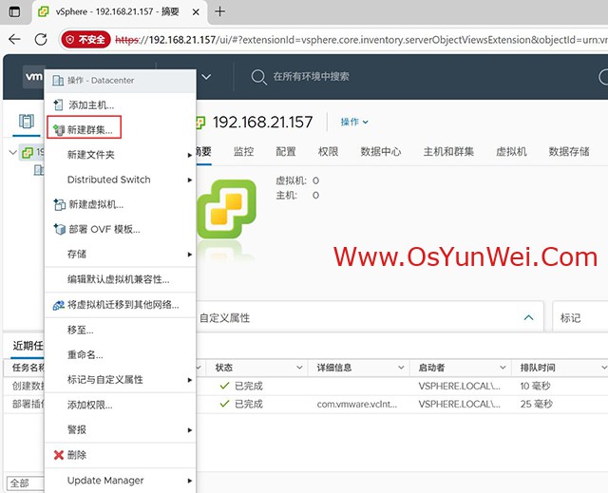Open the 全部 filter dropdown

[25, 484]
